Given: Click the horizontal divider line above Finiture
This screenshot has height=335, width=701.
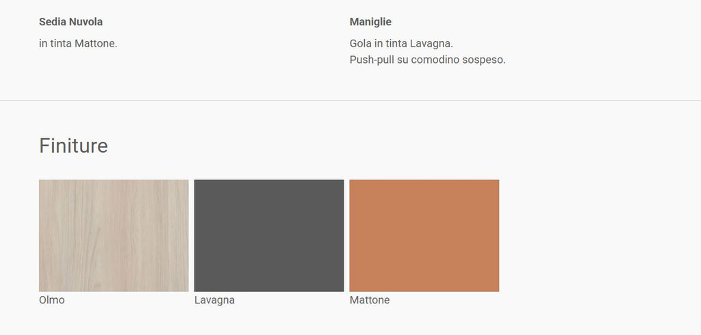Looking at the screenshot, I should point(350,101).
